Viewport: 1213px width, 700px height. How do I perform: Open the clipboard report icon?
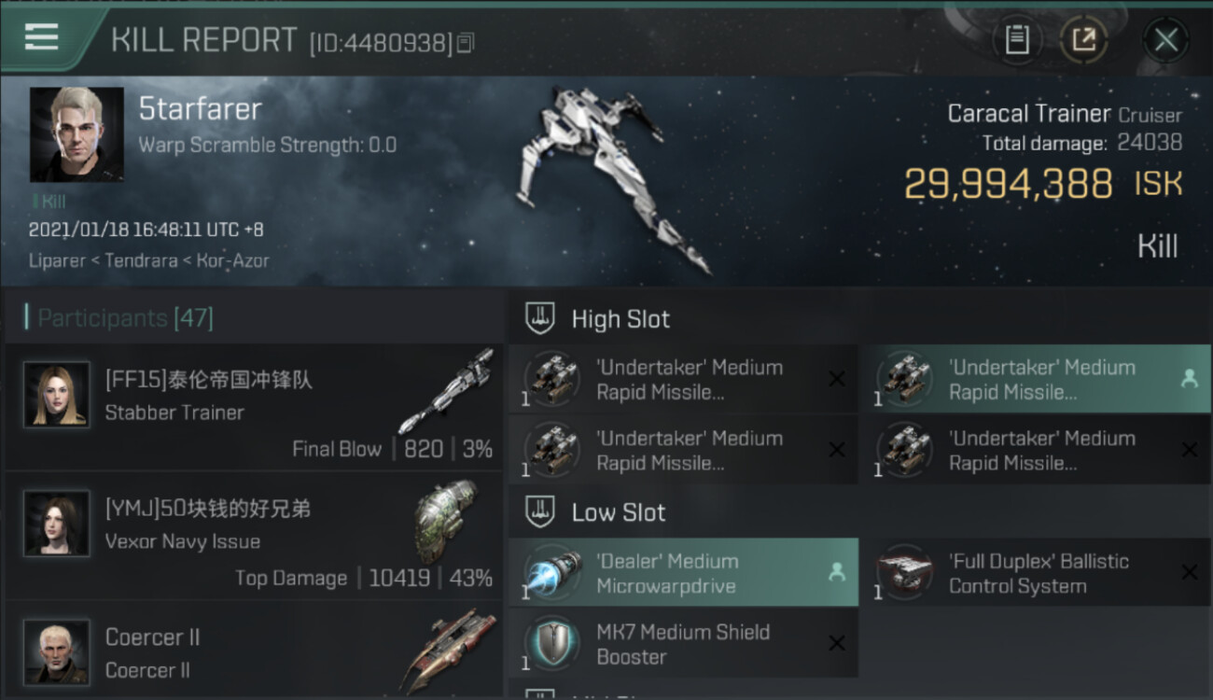click(1017, 40)
